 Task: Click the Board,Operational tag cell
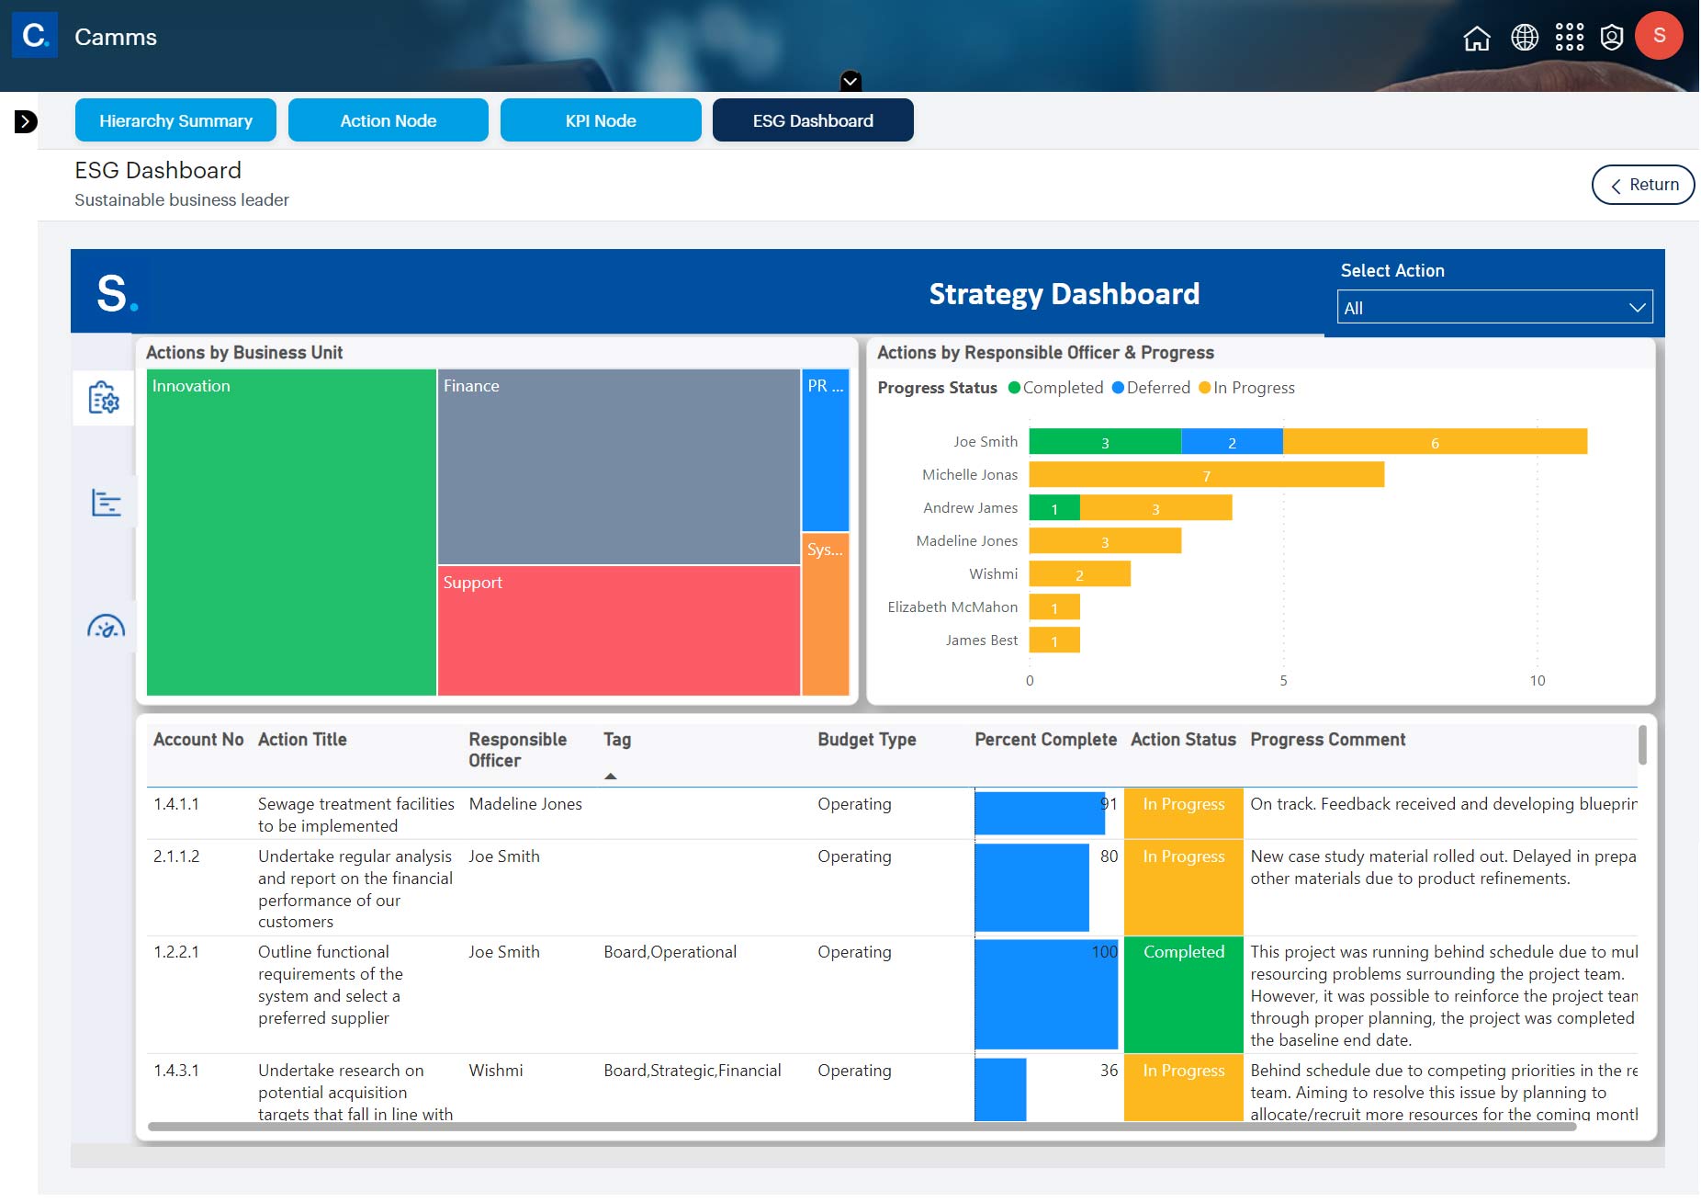(670, 952)
